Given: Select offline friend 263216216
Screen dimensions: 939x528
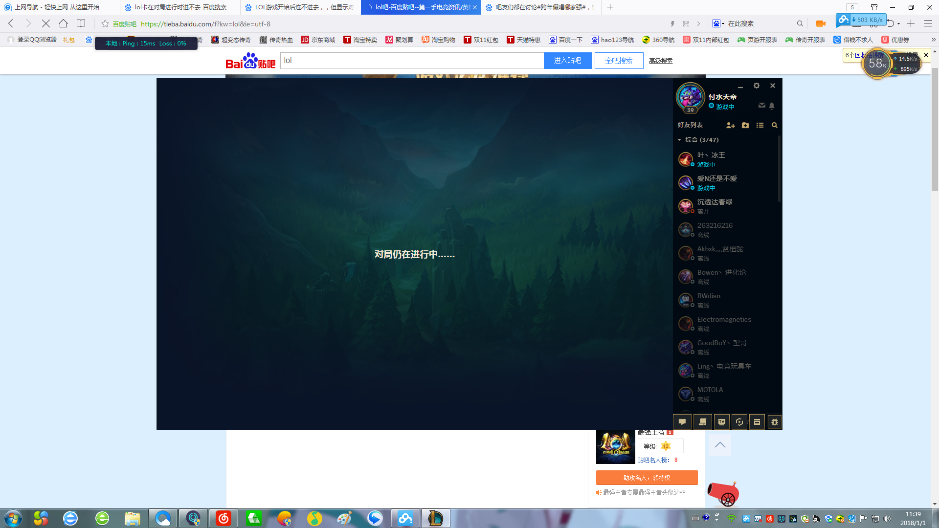Looking at the screenshot, I should point(726,230).
